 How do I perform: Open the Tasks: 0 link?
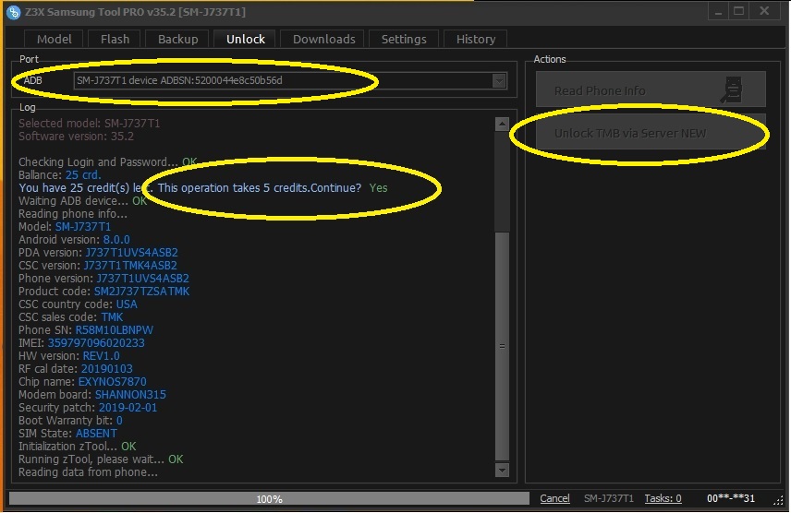click(x=663, y=498)
